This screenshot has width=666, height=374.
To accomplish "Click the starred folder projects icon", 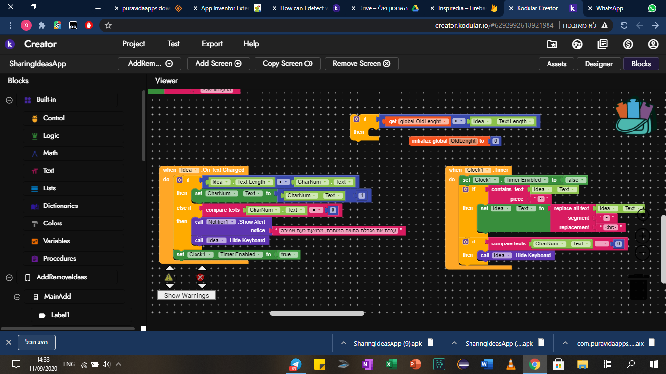I will [552, 44].
